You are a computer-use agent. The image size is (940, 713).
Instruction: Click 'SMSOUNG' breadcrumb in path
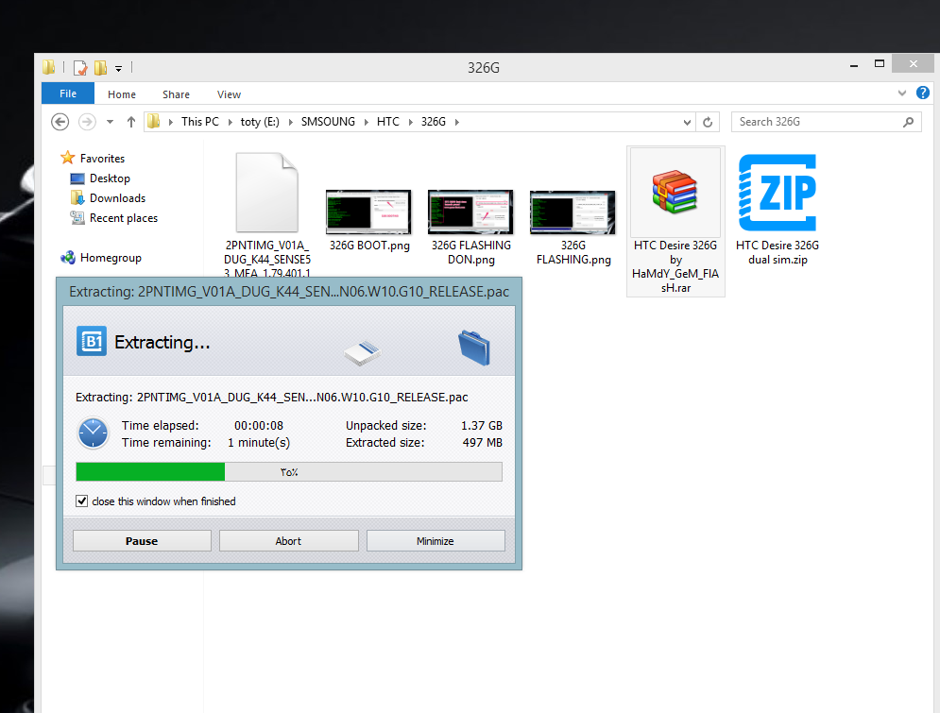[328, 122]
